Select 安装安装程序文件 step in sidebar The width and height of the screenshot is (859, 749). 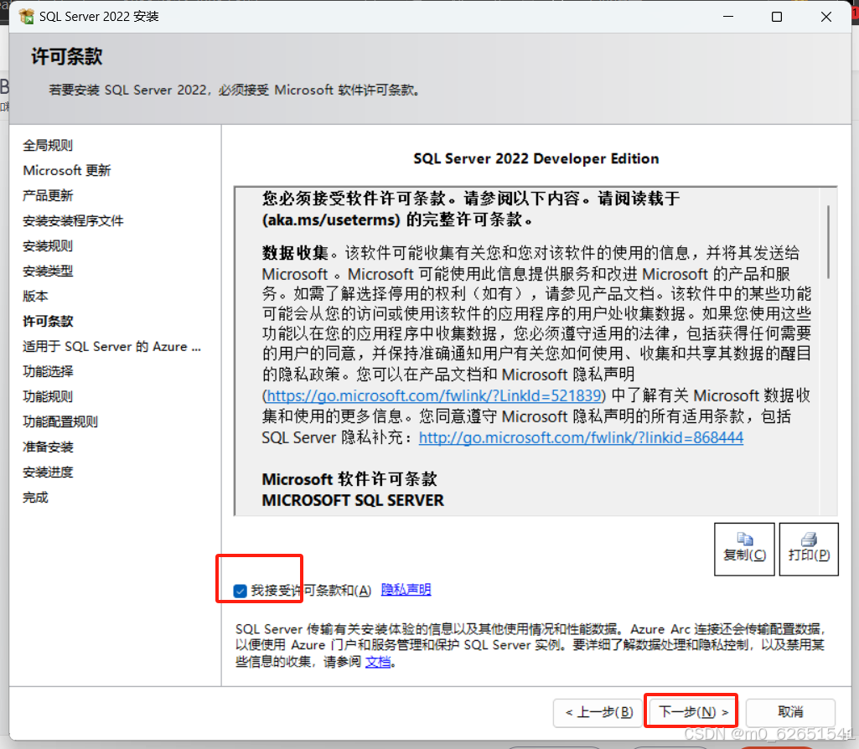click(x=73, y=220)
